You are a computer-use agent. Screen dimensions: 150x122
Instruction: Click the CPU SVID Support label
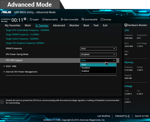click(x=14, y=60)
